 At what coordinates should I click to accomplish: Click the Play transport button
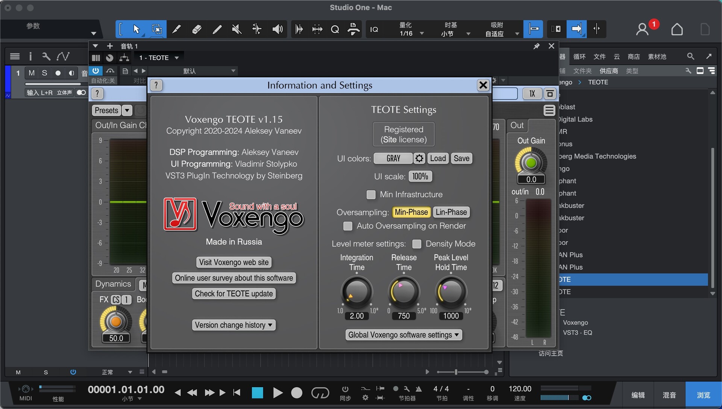click(278, 393)
